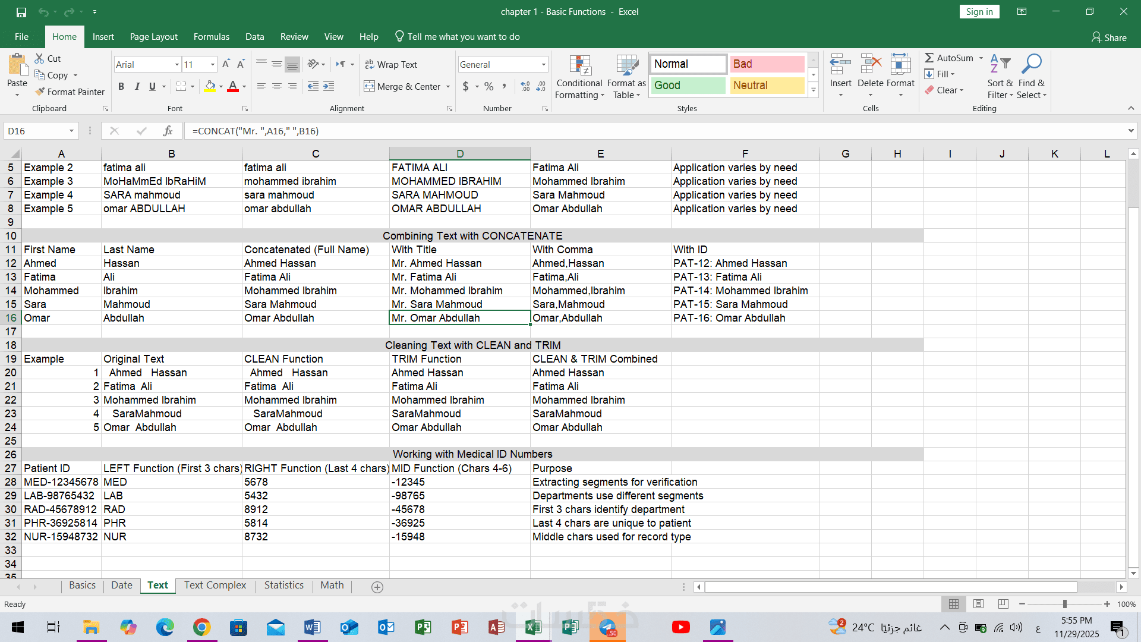Image resolution: width=1141 pixels, height=642 pixels.
Task: Click the Merge & Center icon
Action: 370,86
